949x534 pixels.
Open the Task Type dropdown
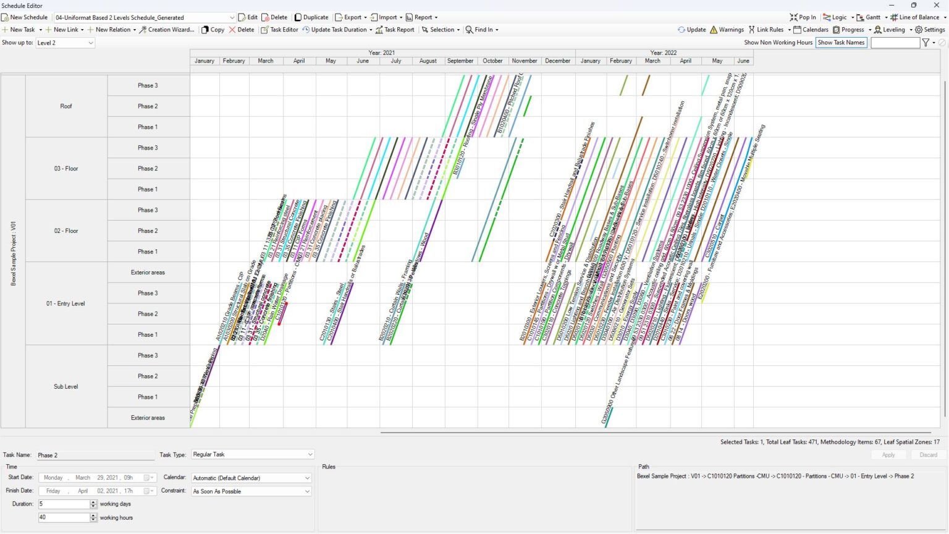click(x=252, y=454)
